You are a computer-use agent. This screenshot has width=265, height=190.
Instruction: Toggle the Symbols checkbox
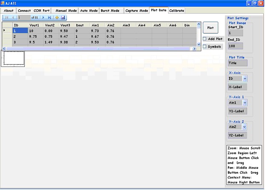205,46
